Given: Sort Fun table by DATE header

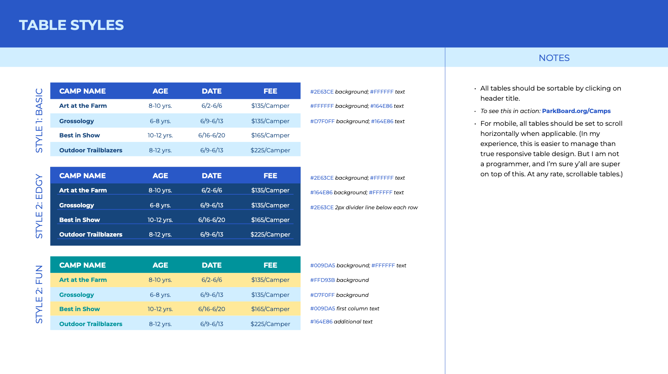Looking at the screenshot, I should [212, 265].
